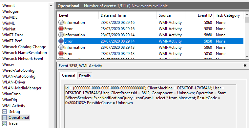Click the Debug log icon
The width and height of the screenshot is (249, 128).
(4, 112)
